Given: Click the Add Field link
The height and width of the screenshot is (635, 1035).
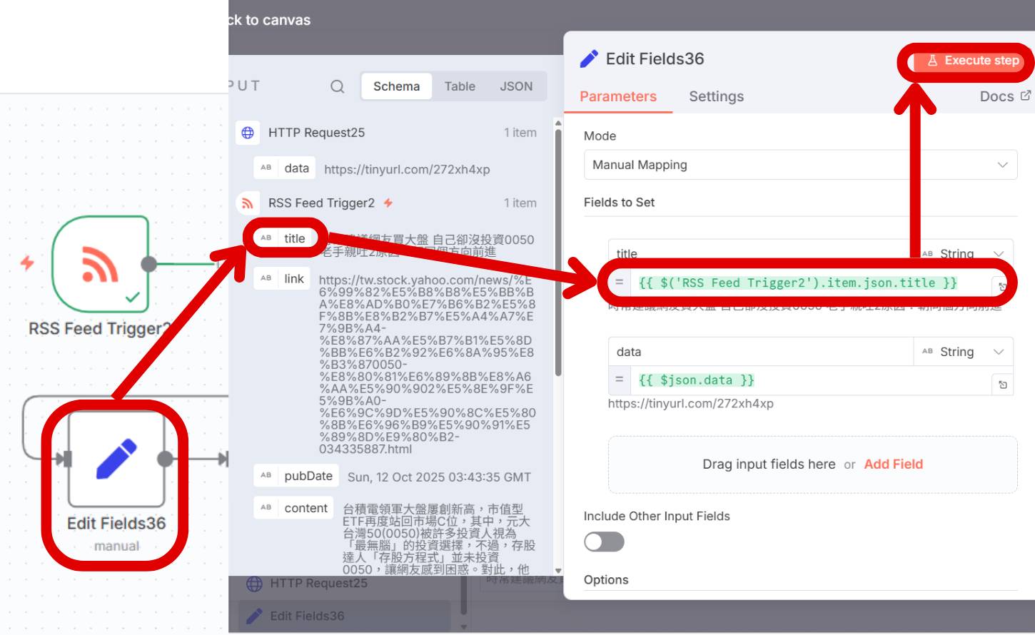Looking at the screenshot, I should 893,464.
